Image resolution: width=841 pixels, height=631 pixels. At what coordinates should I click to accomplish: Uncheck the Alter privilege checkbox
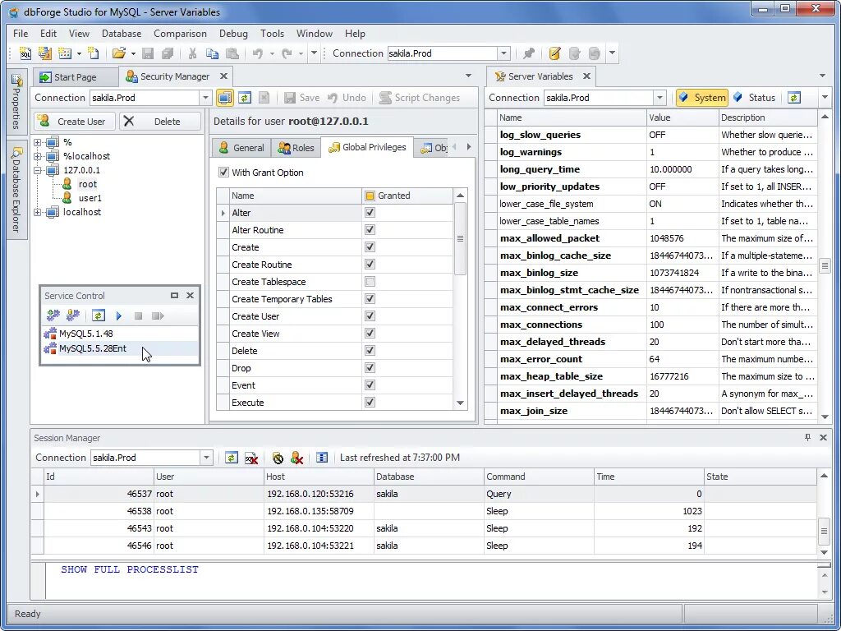tap(370, 213)
